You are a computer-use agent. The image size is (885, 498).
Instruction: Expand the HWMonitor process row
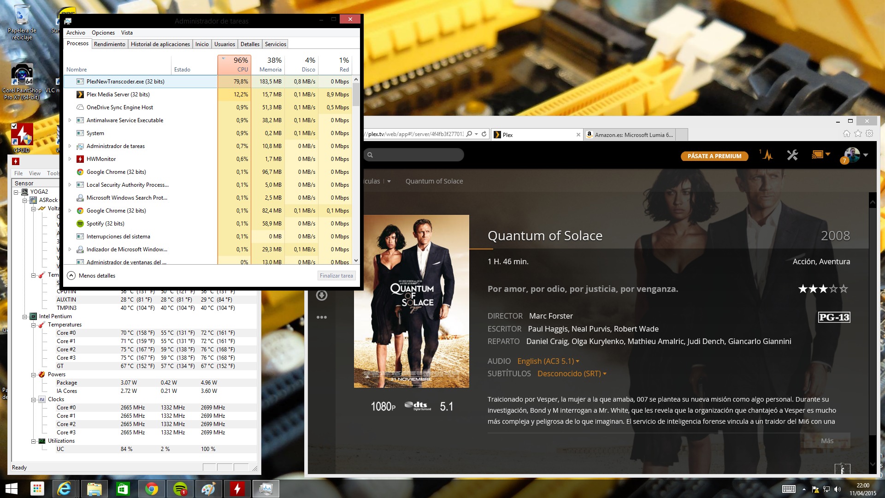(70, 159)
